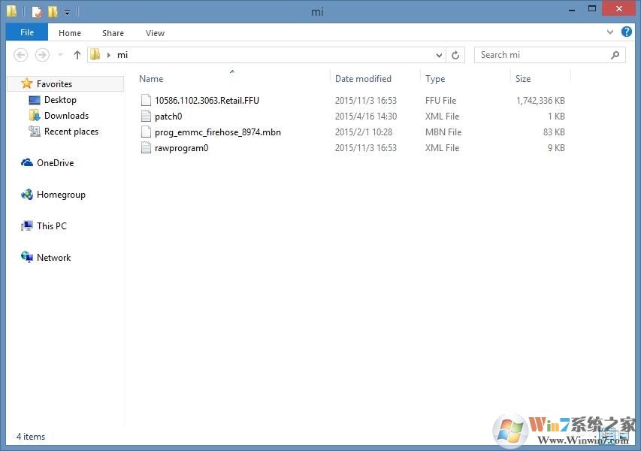Click the window folder system icon
This screenshot has height=451, width=641.
coord(12,11)
